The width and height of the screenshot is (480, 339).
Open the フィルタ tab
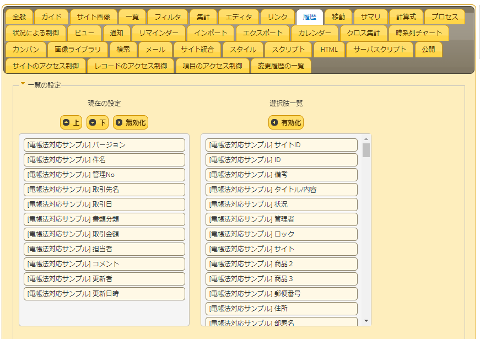168,17
